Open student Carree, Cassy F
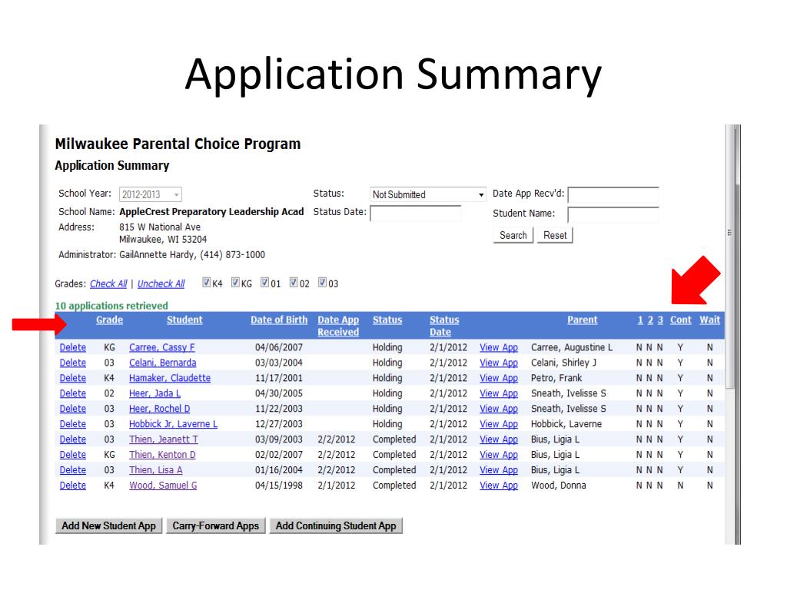Image resolution: width=787 pixels, height=590 pixels. pyautogui.click(x=161, y=347)
